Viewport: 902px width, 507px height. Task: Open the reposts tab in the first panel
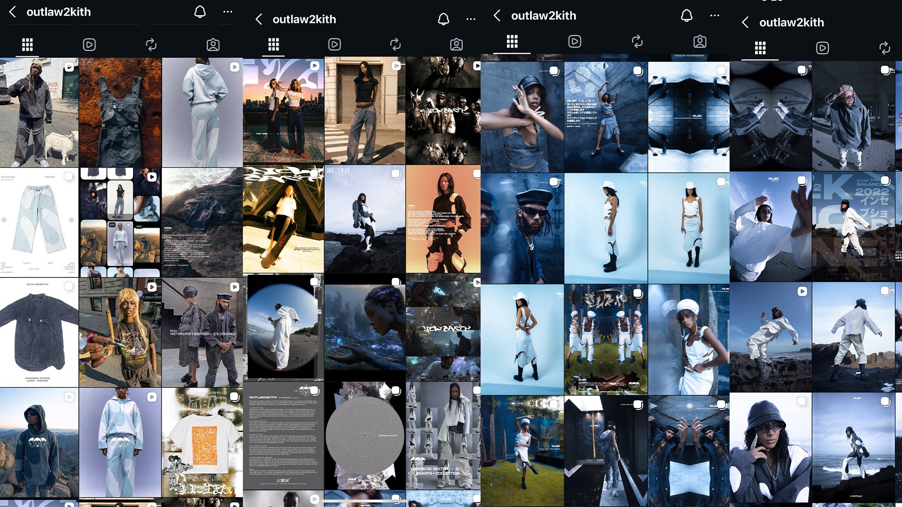151,45
